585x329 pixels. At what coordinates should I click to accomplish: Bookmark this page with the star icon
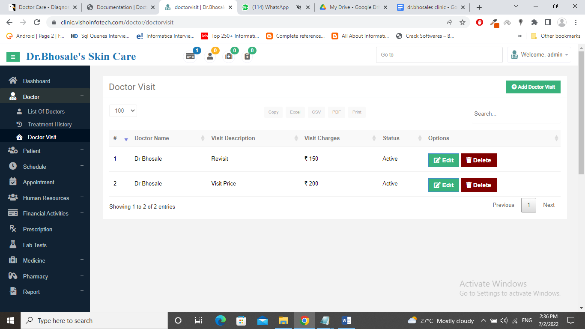point(463,22)
